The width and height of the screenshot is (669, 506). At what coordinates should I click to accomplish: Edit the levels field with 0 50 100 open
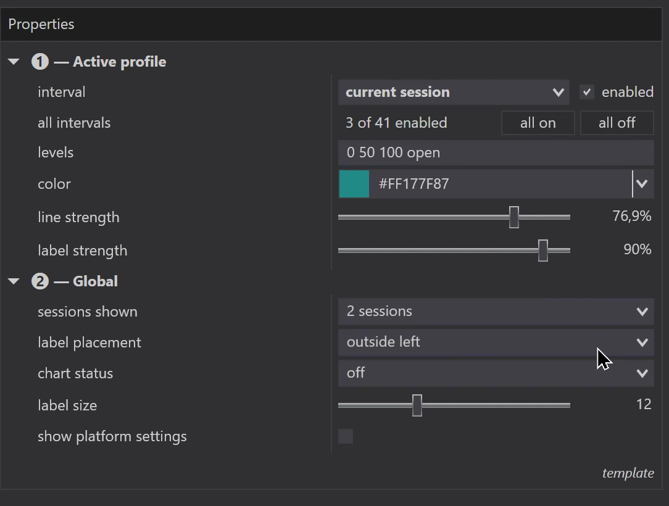tap(496, 153)
